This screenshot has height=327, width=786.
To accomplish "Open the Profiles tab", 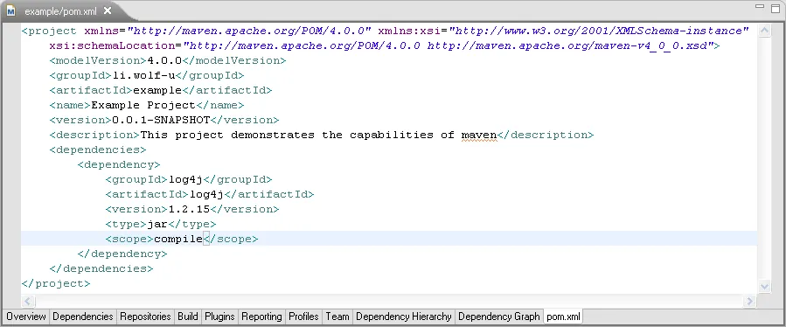I will point(303,317).
